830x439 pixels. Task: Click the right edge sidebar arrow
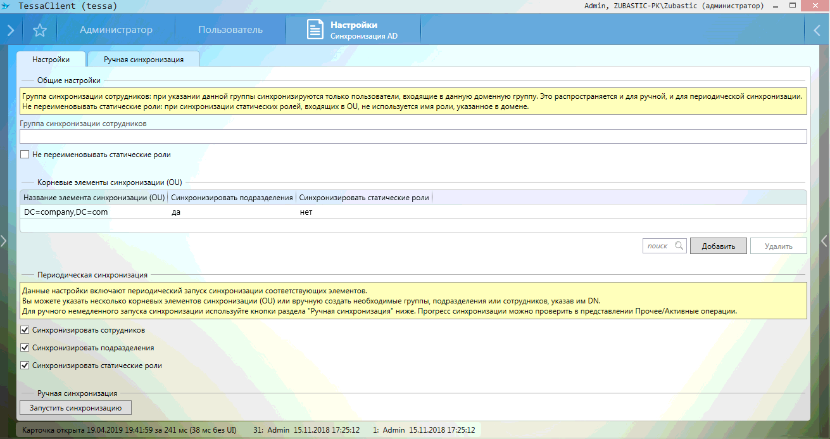[x=824, y=241]
